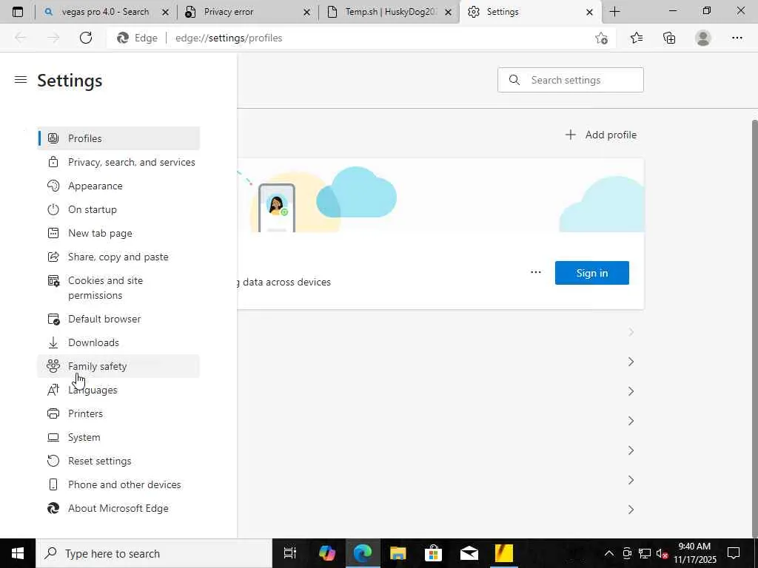
Task: Open File Explorer from taskbar
Action: tap(398, 553)
